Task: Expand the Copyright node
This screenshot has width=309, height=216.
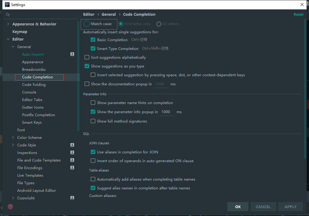Action: (13, 198)
